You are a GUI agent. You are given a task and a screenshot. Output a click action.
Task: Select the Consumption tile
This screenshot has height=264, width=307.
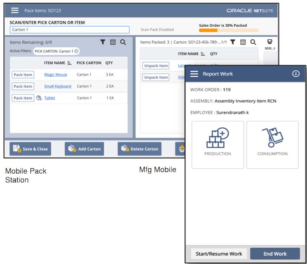[272, 145]
